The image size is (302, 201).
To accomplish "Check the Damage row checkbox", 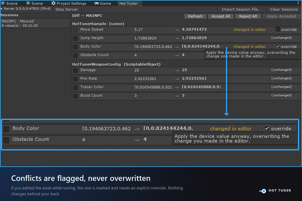I will [x=75, y=71].
